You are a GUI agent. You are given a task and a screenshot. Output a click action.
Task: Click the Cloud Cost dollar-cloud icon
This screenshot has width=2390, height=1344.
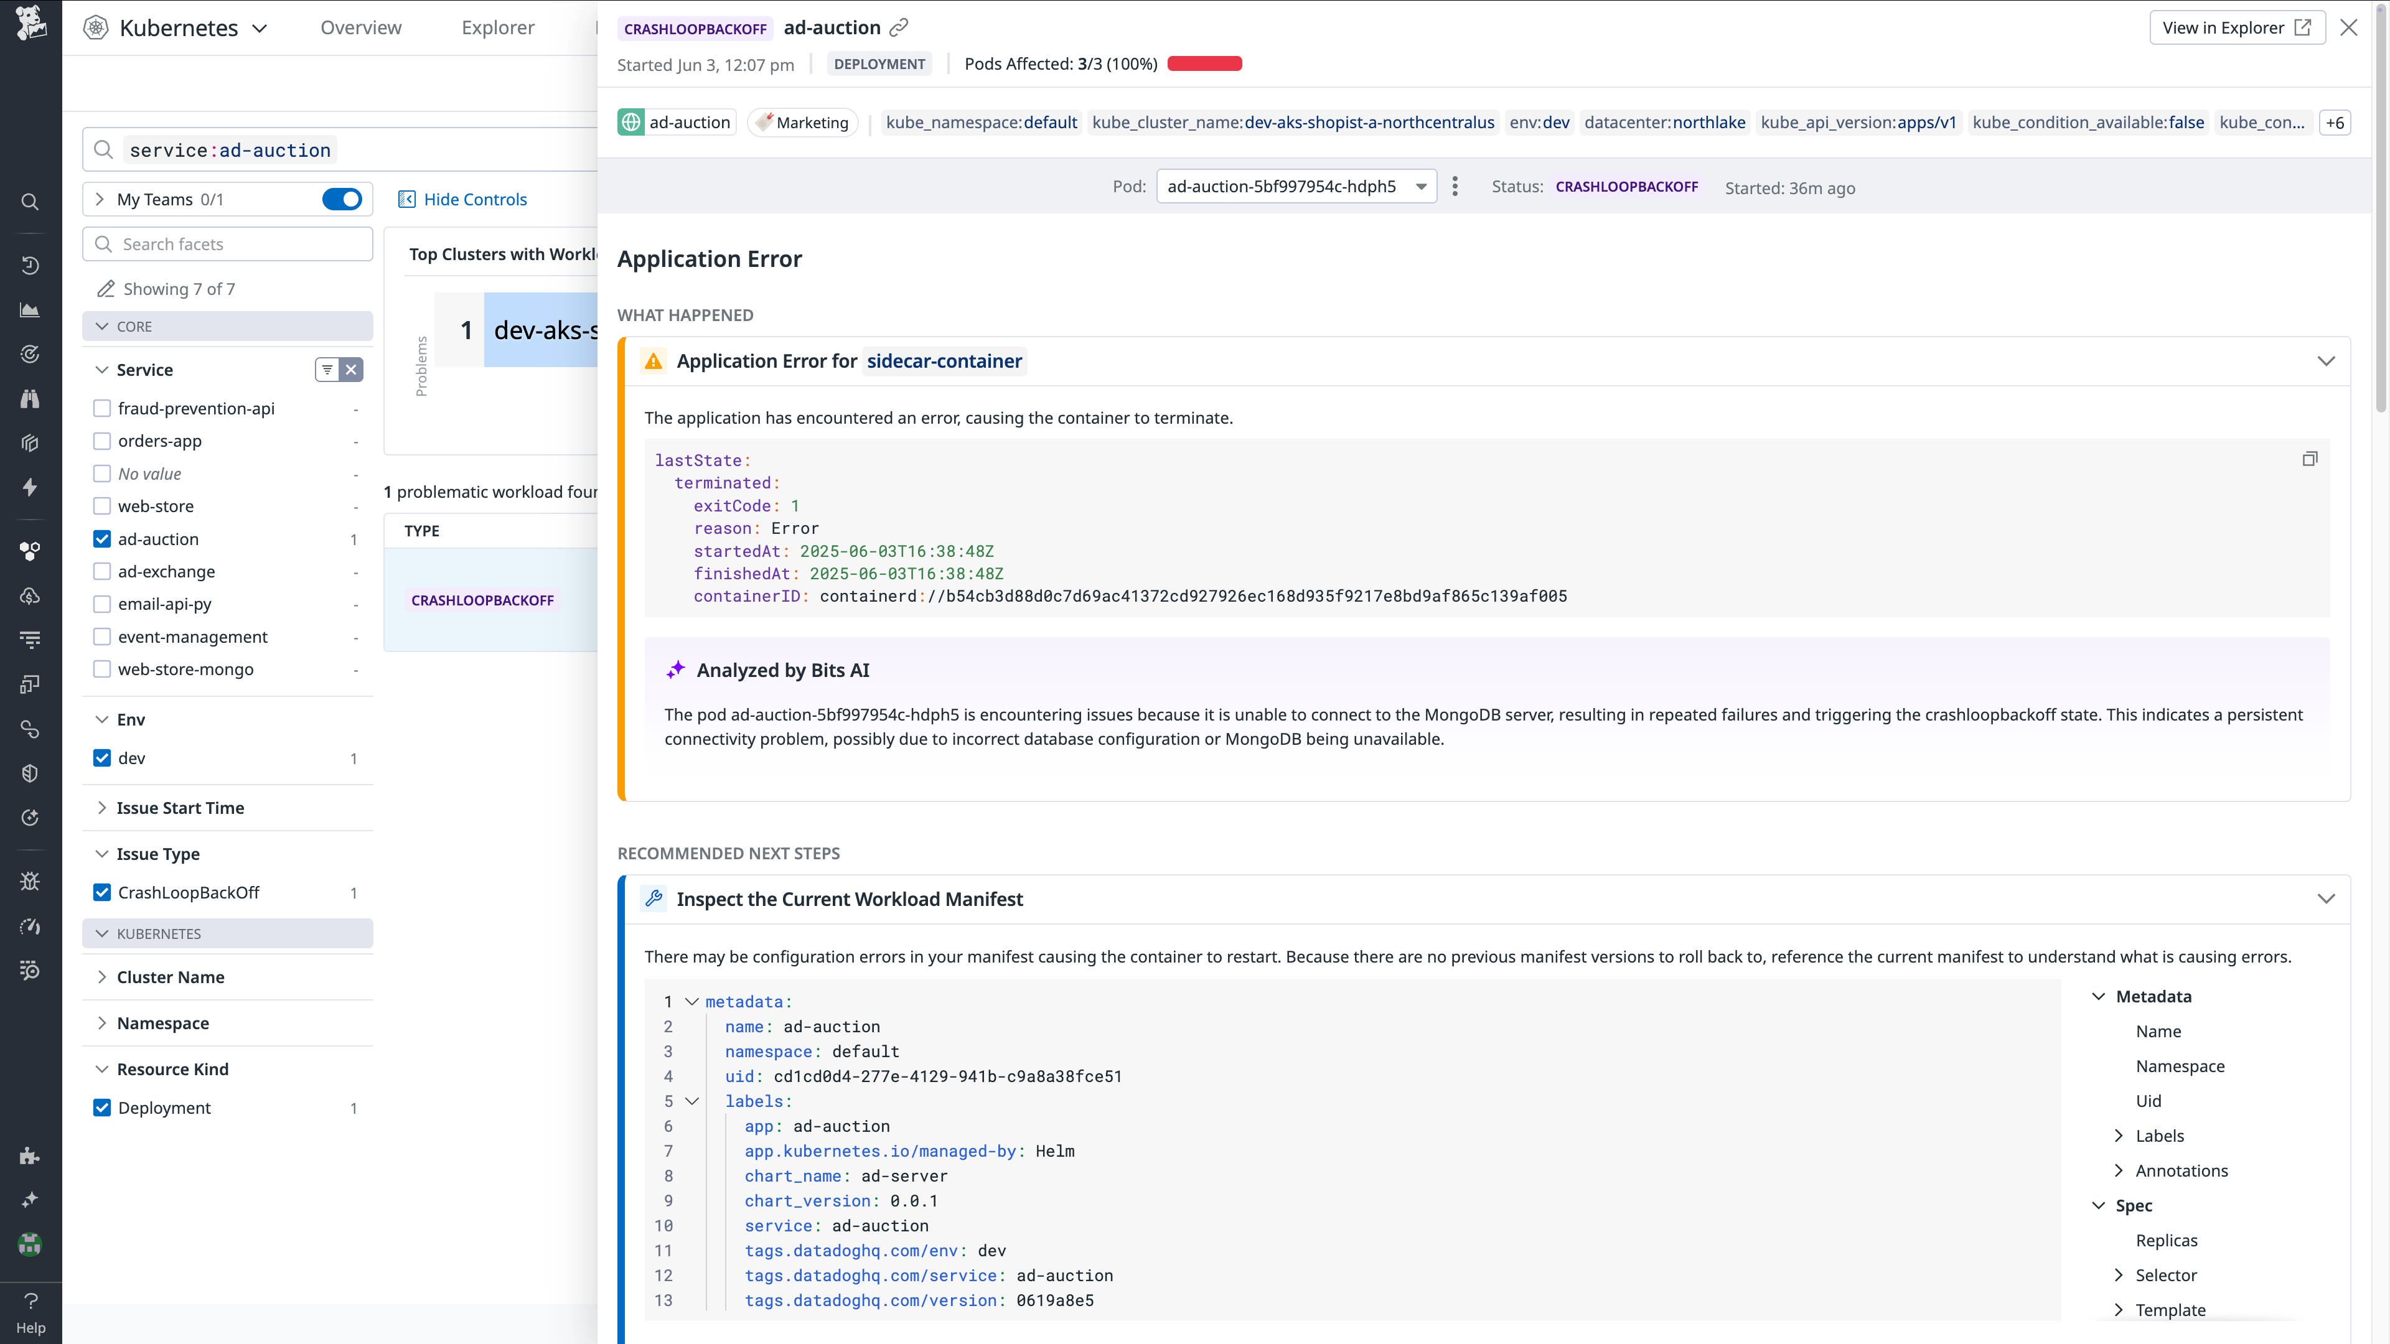pos(30,597)
